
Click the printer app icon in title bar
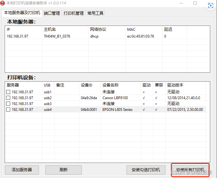click(2, 3)
